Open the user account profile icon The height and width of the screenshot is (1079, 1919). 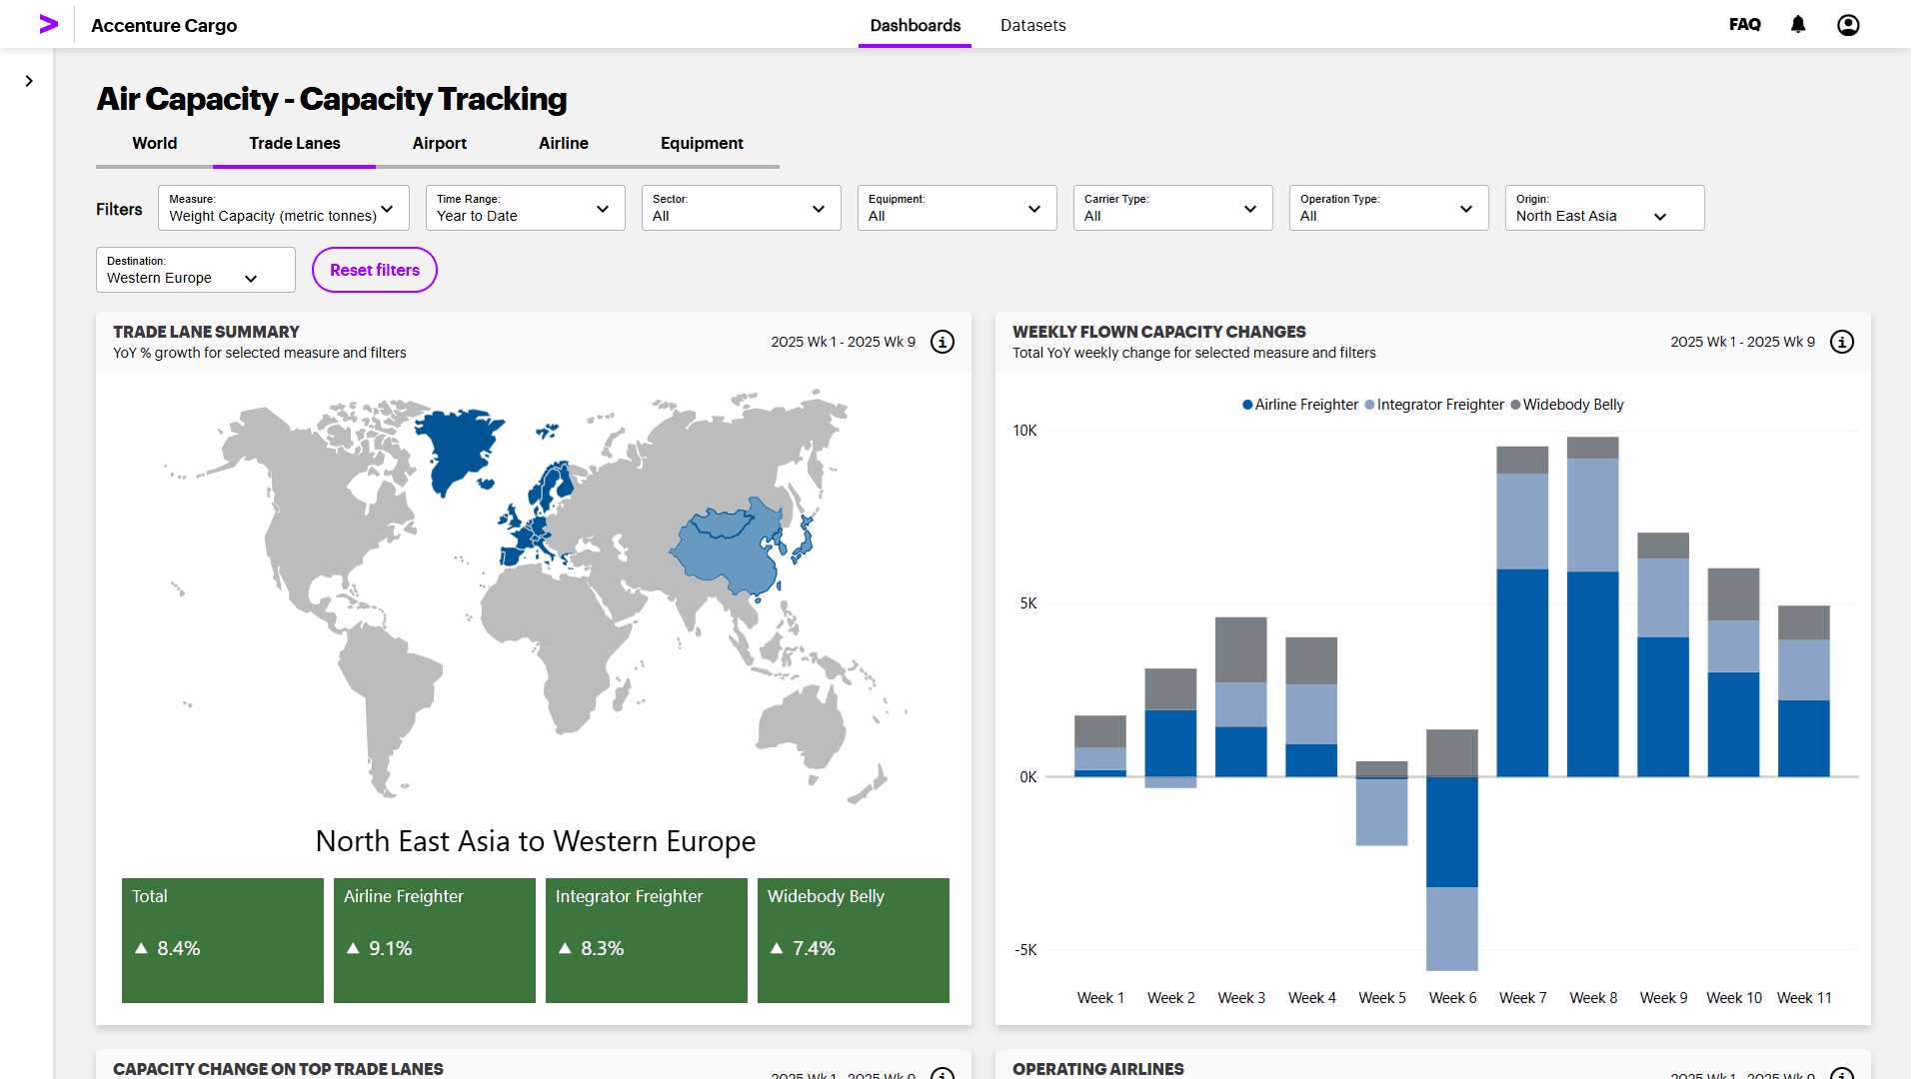pos(1848,24)
